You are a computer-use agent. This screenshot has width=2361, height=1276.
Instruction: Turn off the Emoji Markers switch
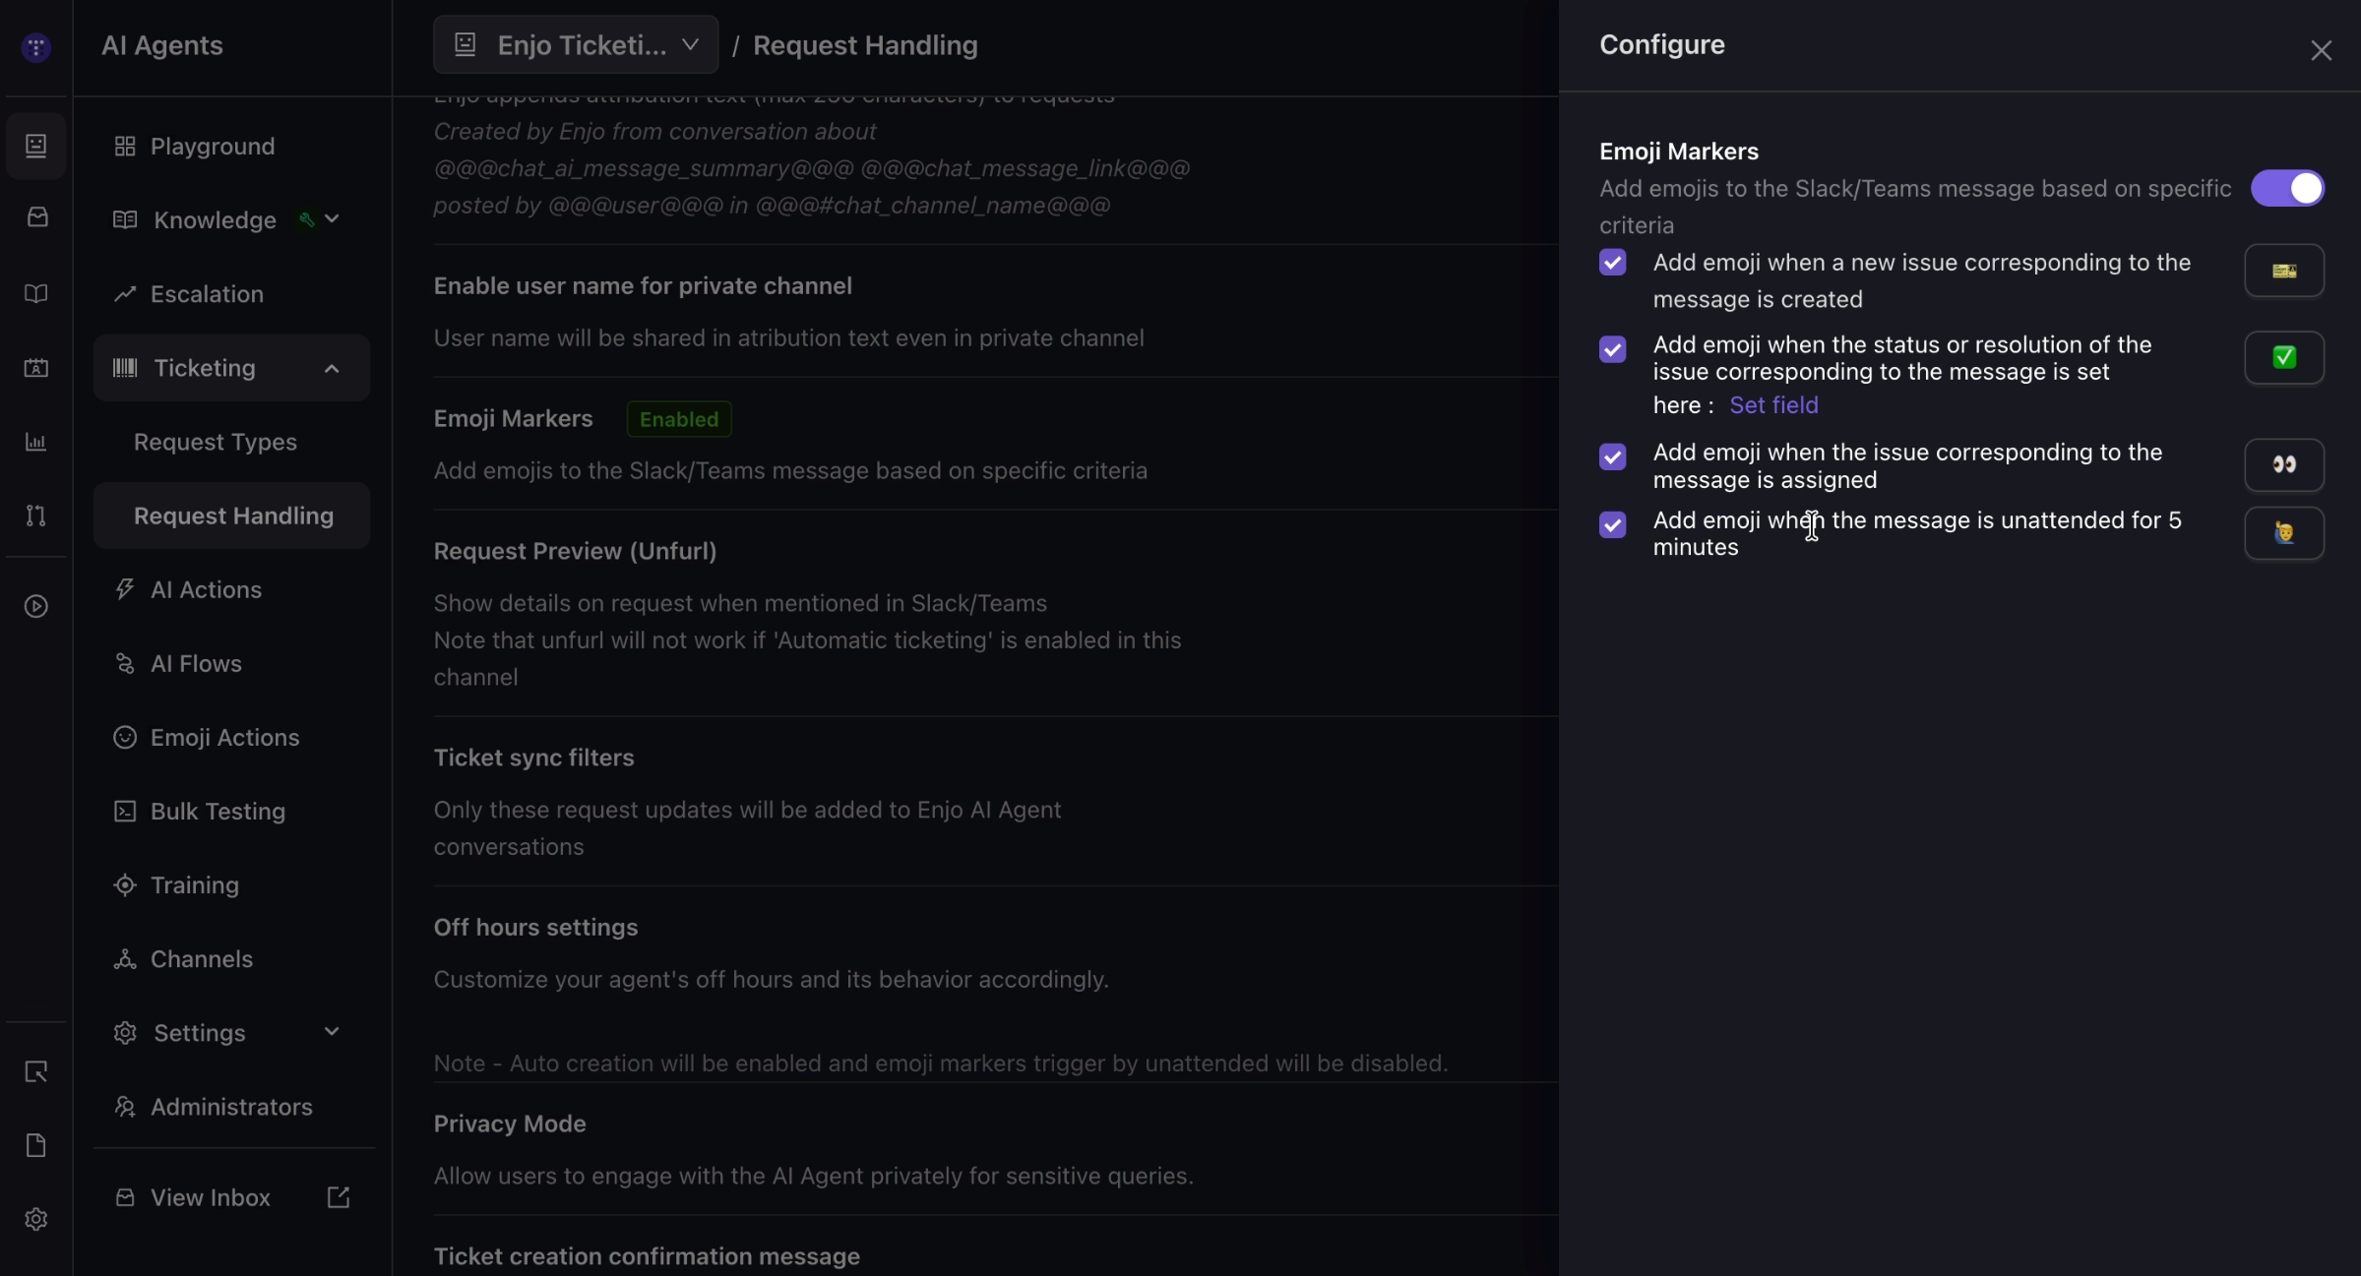click(x=2287, y=188)
